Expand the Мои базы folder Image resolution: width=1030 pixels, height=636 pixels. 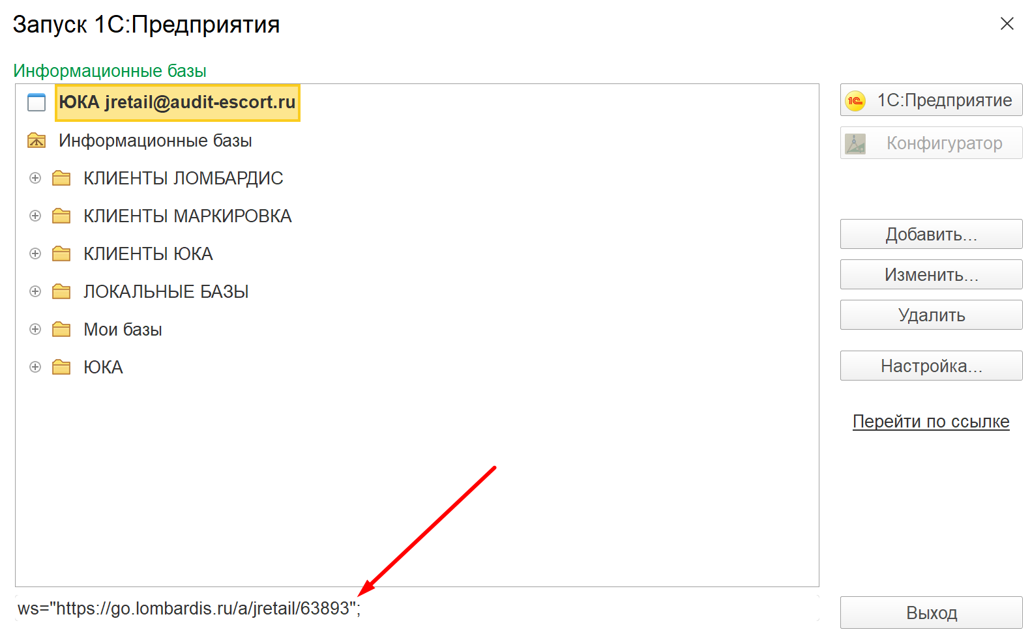click(x=35, y=329)
